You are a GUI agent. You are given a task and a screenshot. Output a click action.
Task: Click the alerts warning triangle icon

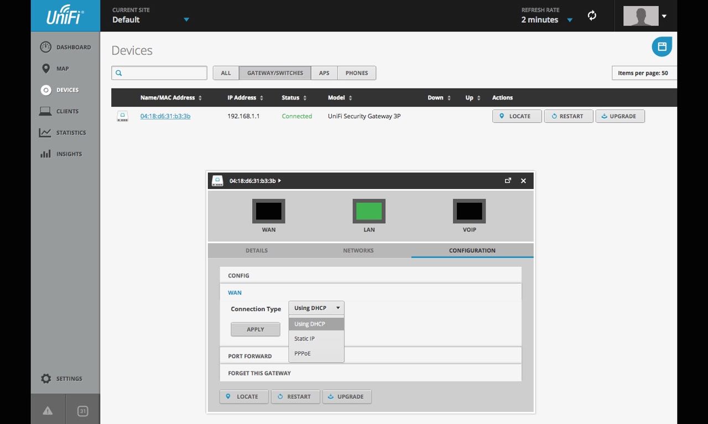48,410
